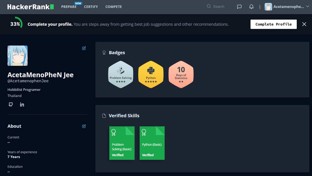
Task: Open the notifications bell
Action: (x=251, y=7)
